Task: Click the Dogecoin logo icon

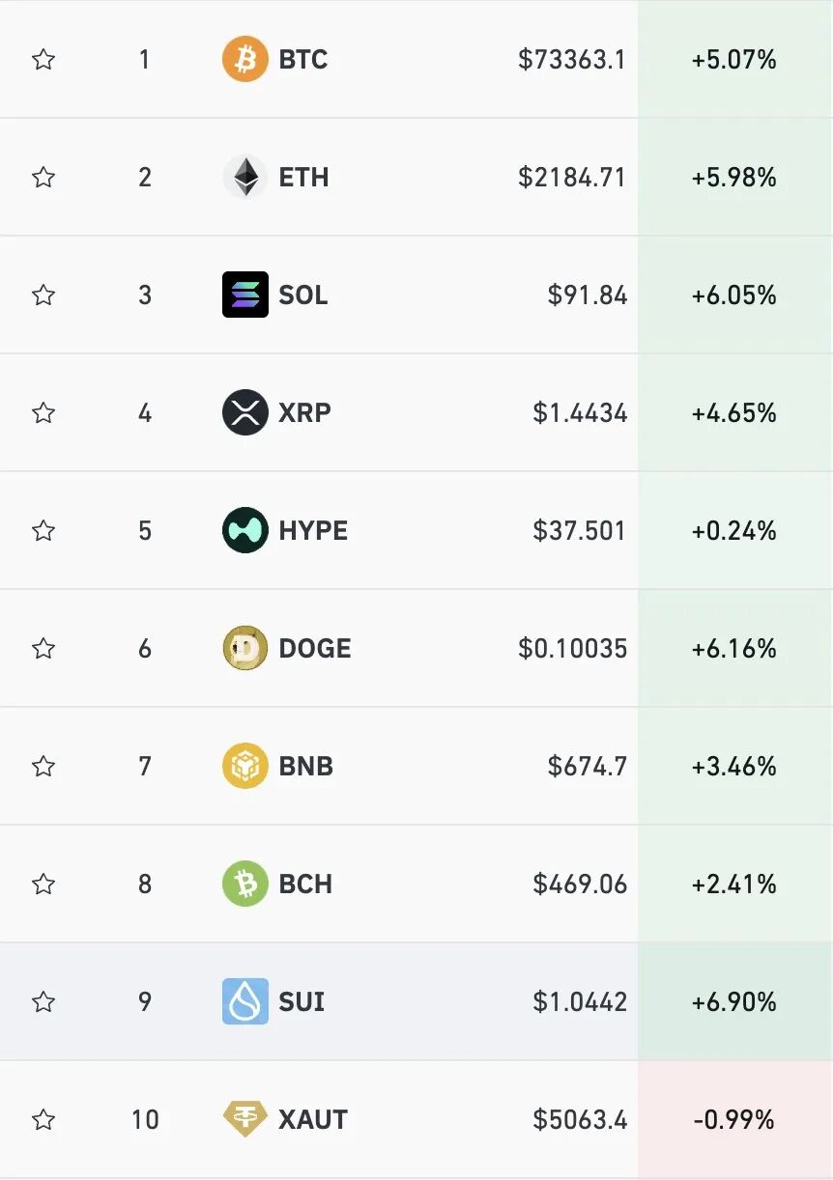Action: (x=244, y=648)
